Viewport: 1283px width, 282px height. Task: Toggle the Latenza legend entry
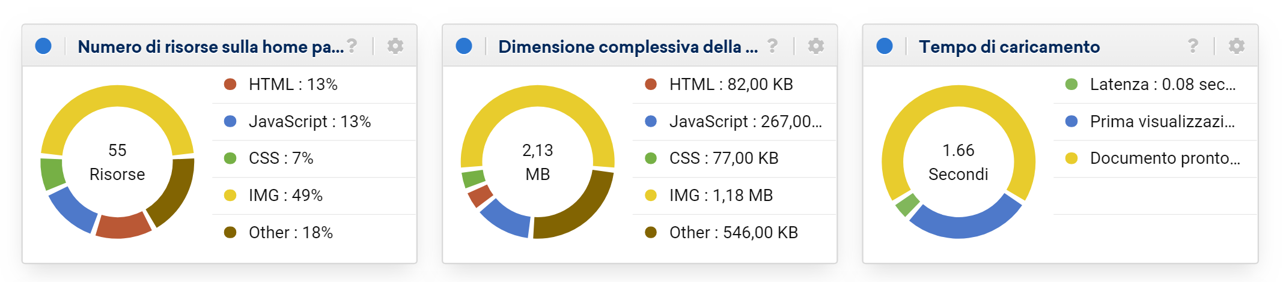pyautogui.click(x=1156, y=85)
